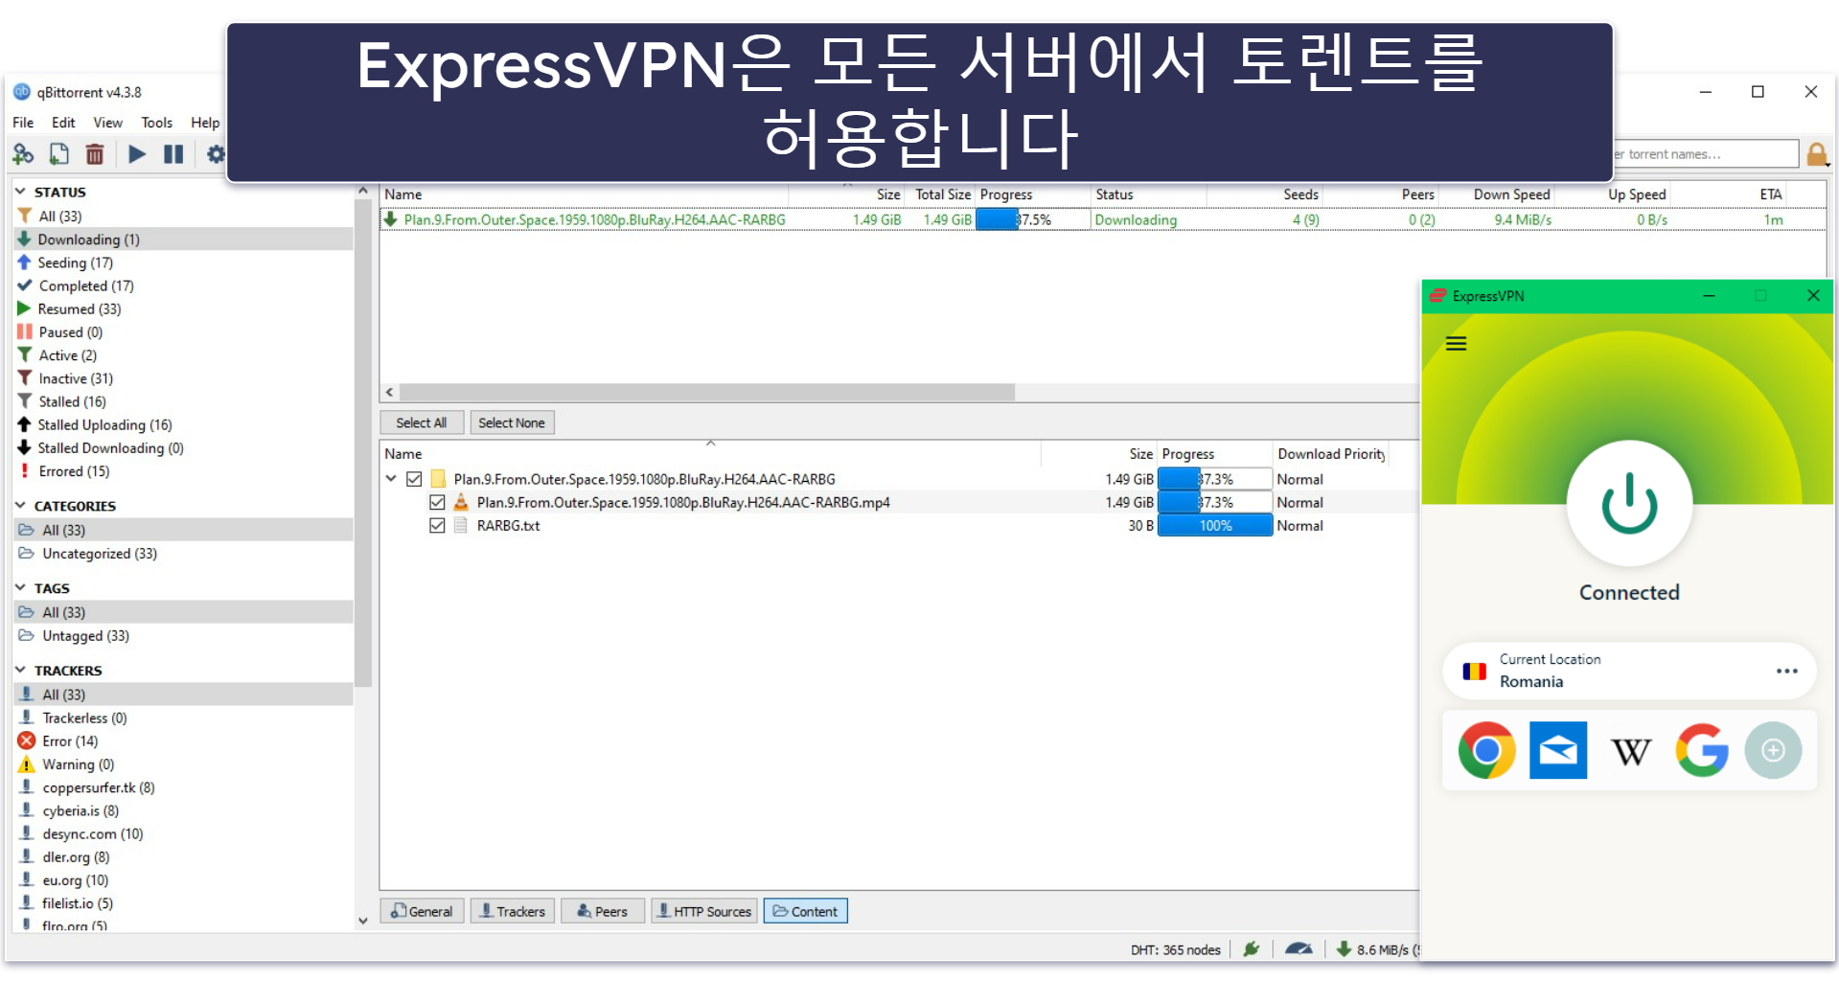Image resolution: width=1839 pixels, height=981 pixels.
Task: Toggle ExpressVPN power button
Action: coord(1629,503)
